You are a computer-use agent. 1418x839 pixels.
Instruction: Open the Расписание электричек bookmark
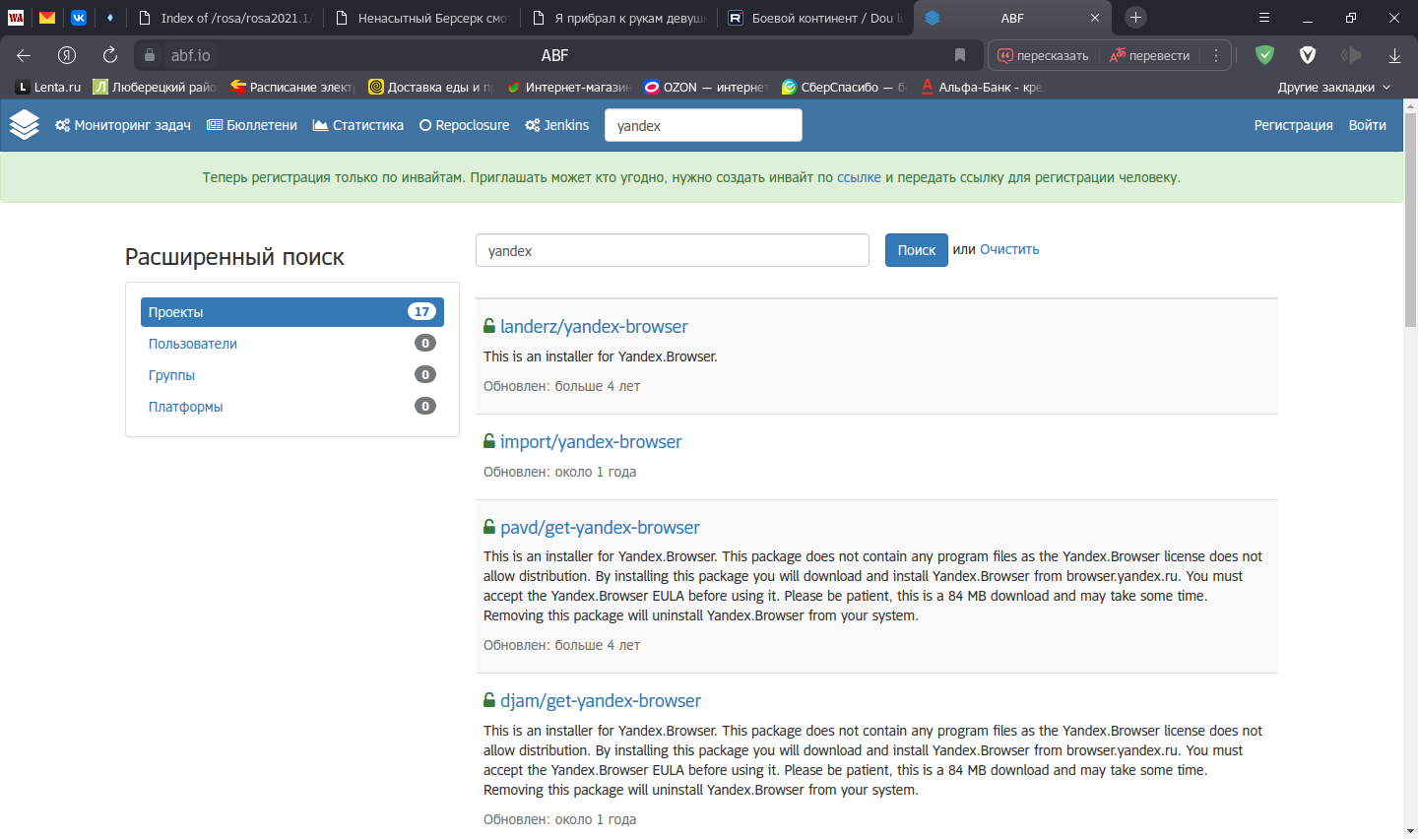click(291, 87)
